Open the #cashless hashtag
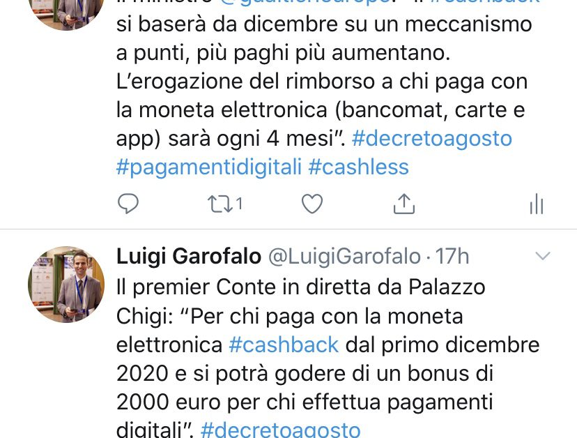 (x=358, y=167)
